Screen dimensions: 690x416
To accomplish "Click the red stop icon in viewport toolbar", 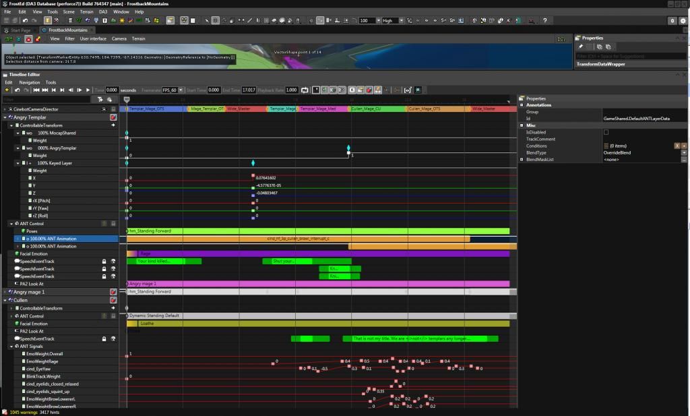I will 28,39.
